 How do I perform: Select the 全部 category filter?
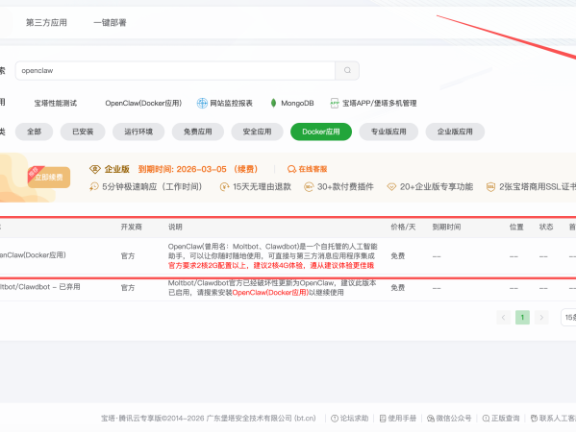[35, 132]
